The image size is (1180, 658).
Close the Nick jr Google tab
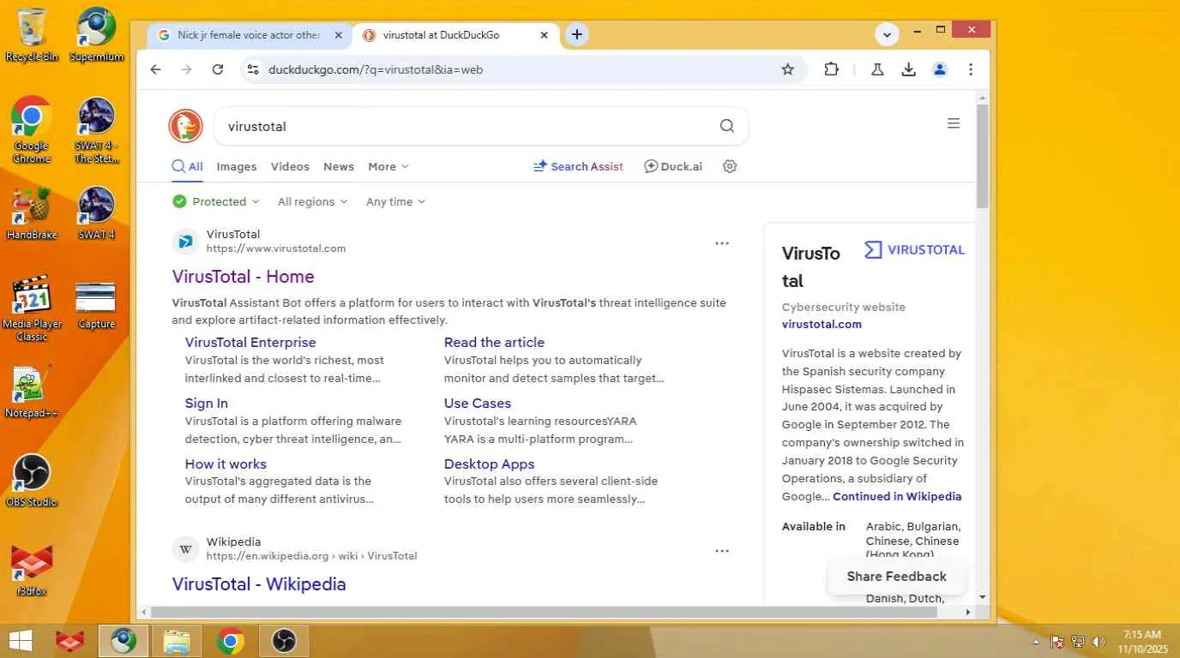click(339, 35)
